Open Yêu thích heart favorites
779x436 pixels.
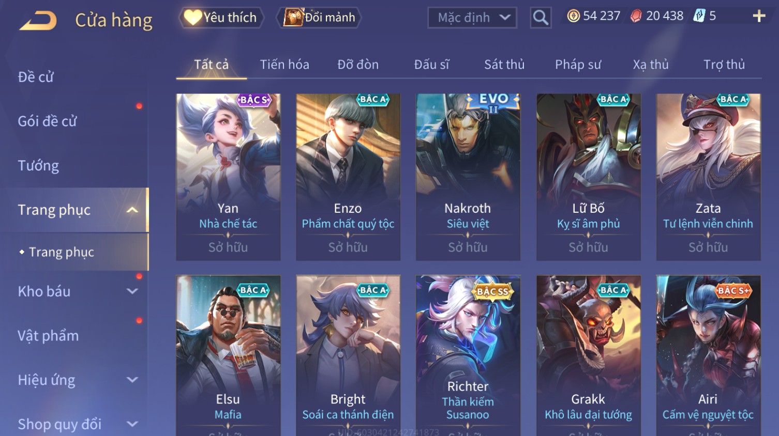(221, 18)
